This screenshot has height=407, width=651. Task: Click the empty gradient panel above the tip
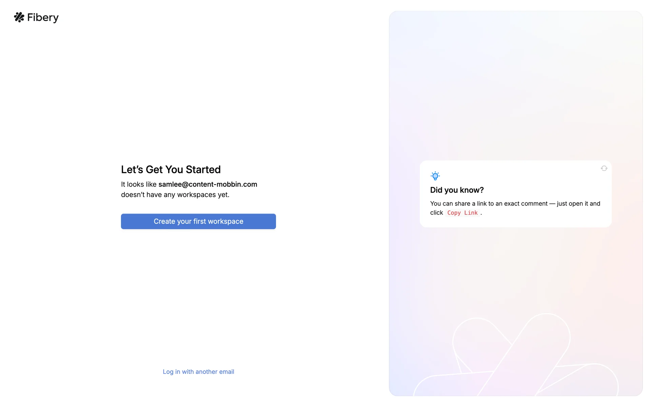[515, 85]
